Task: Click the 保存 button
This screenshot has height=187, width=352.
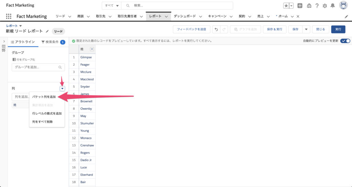Action: (x=295, y=30)
